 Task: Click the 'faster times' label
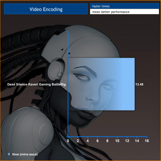101,6
